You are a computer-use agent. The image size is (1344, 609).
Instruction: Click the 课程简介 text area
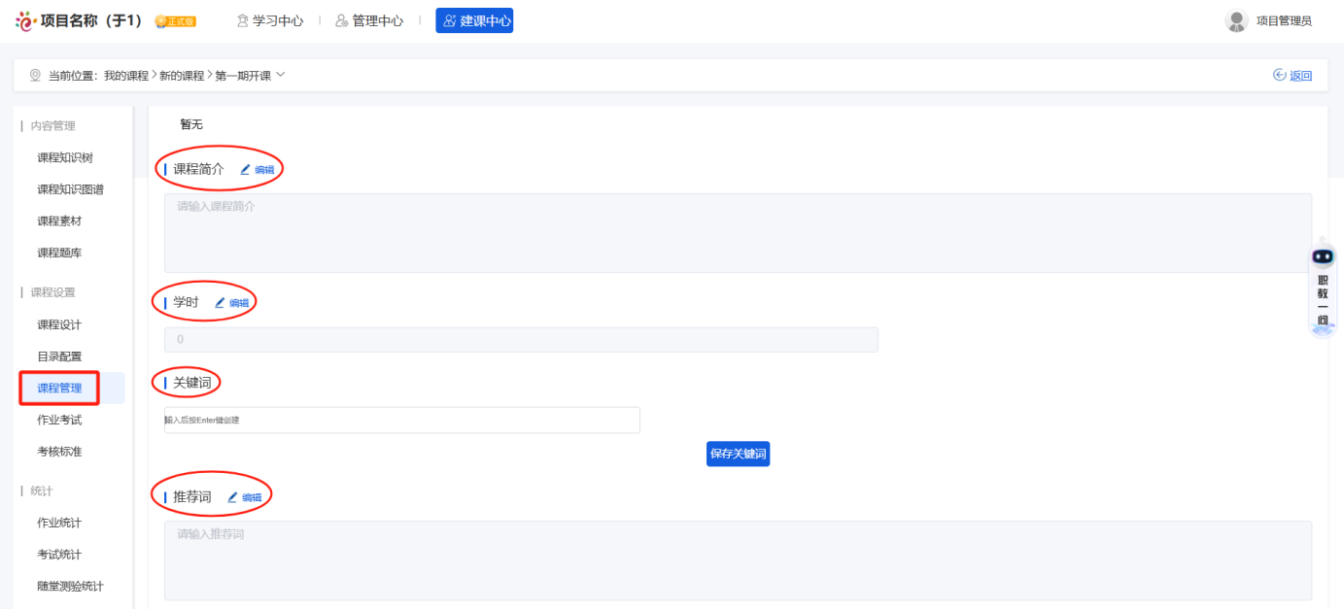click(x=737, y=233)
